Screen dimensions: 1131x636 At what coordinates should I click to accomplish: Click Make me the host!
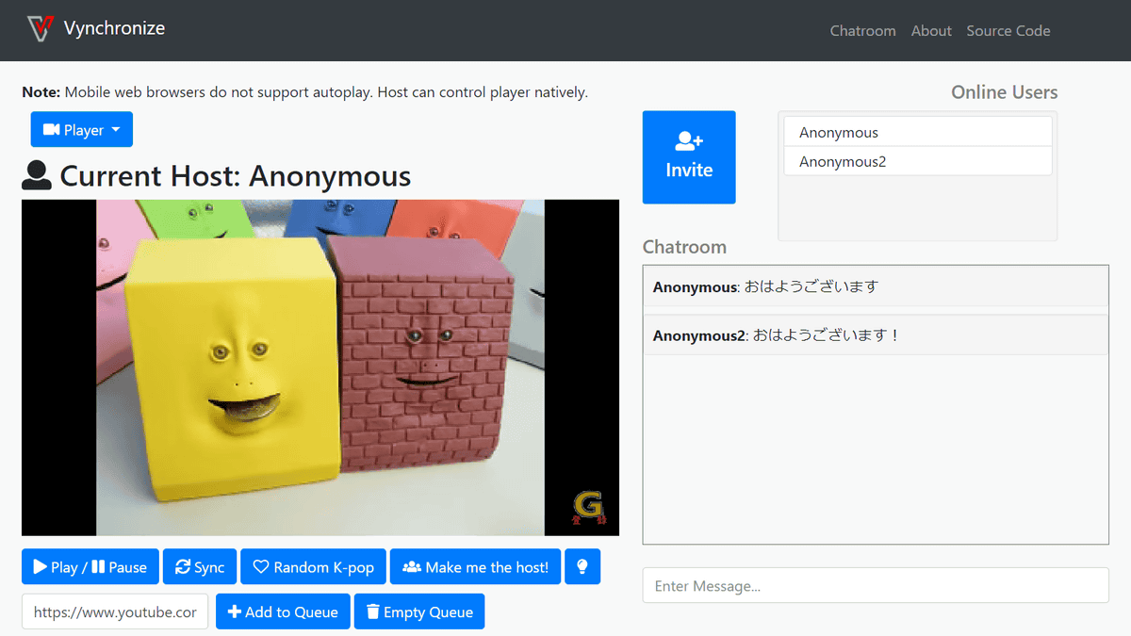pos(476,567)
